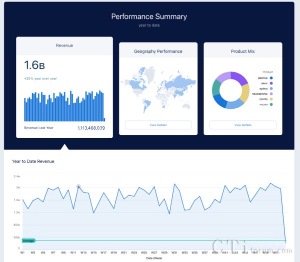The height and width of the screenshot is (262, 300).
Task: Open View Details under Product Mix
Action: tap(242, 125)
